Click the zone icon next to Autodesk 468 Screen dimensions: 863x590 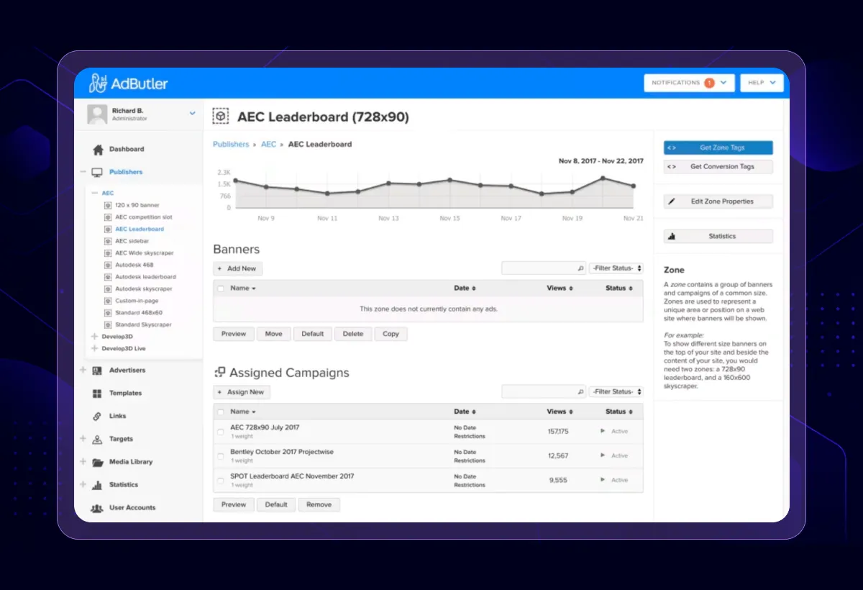click(108, 265)
